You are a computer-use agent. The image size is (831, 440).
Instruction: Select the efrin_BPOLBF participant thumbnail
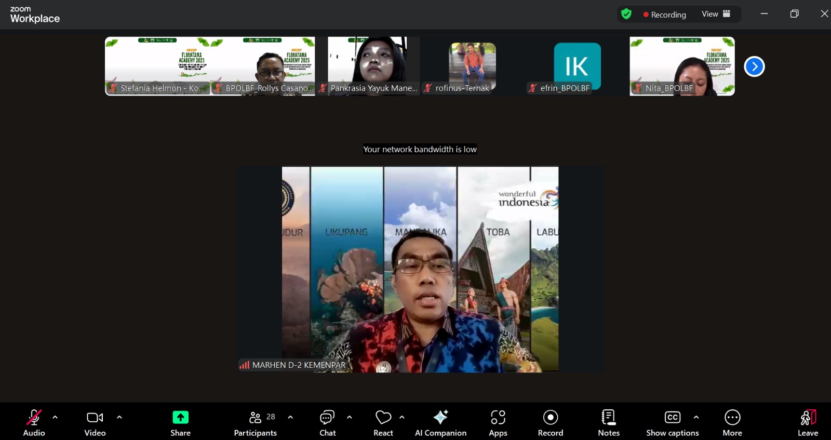pos(577,66)
